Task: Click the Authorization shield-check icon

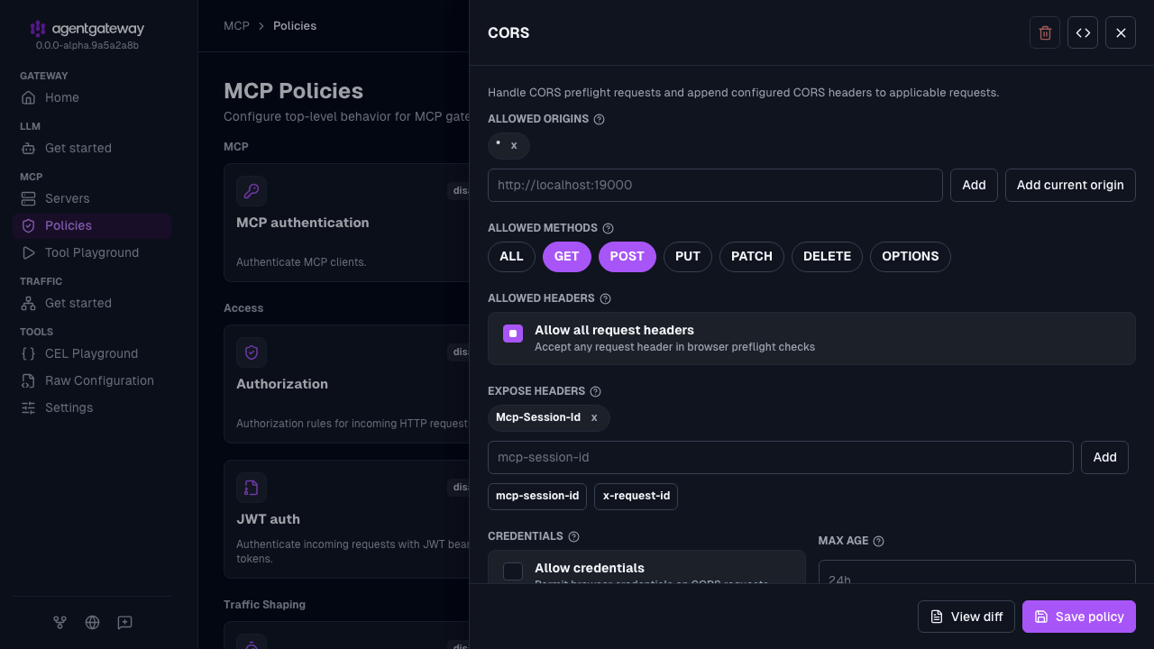Action: 252,352
